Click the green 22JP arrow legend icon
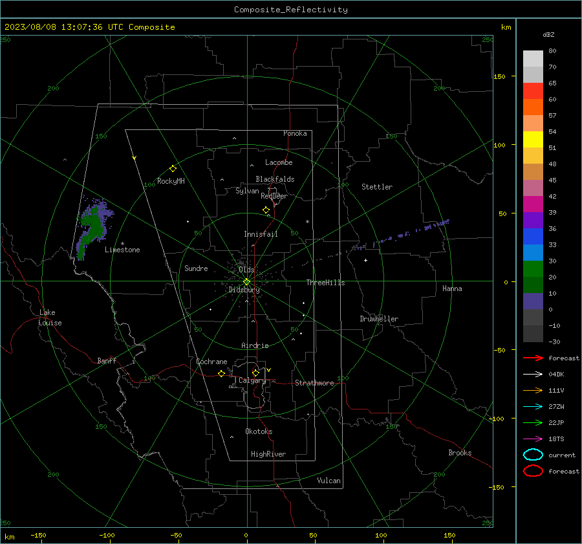Viewport: 582px width, 544px height. (533, 422)
